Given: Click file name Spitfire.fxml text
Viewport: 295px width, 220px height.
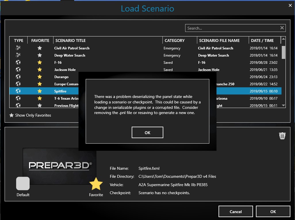Looking at the screenshot, I should pos(149,168).
